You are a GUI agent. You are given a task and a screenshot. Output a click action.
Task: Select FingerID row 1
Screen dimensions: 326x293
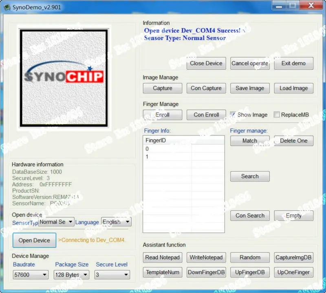pos(184,156)
